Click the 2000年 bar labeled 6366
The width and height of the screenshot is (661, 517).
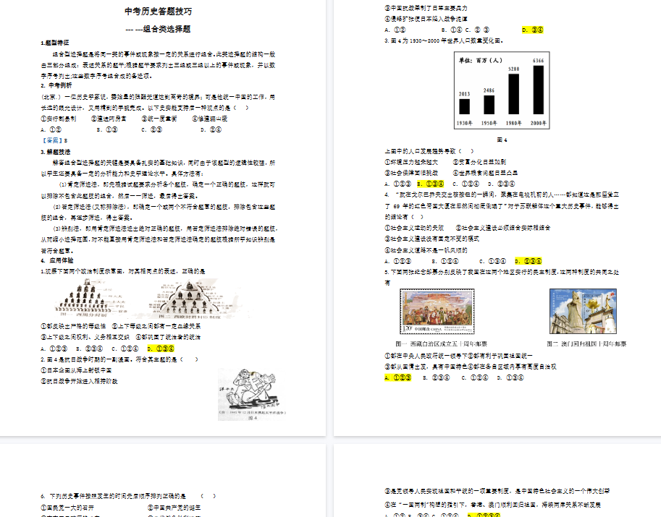tap(539, 90)
